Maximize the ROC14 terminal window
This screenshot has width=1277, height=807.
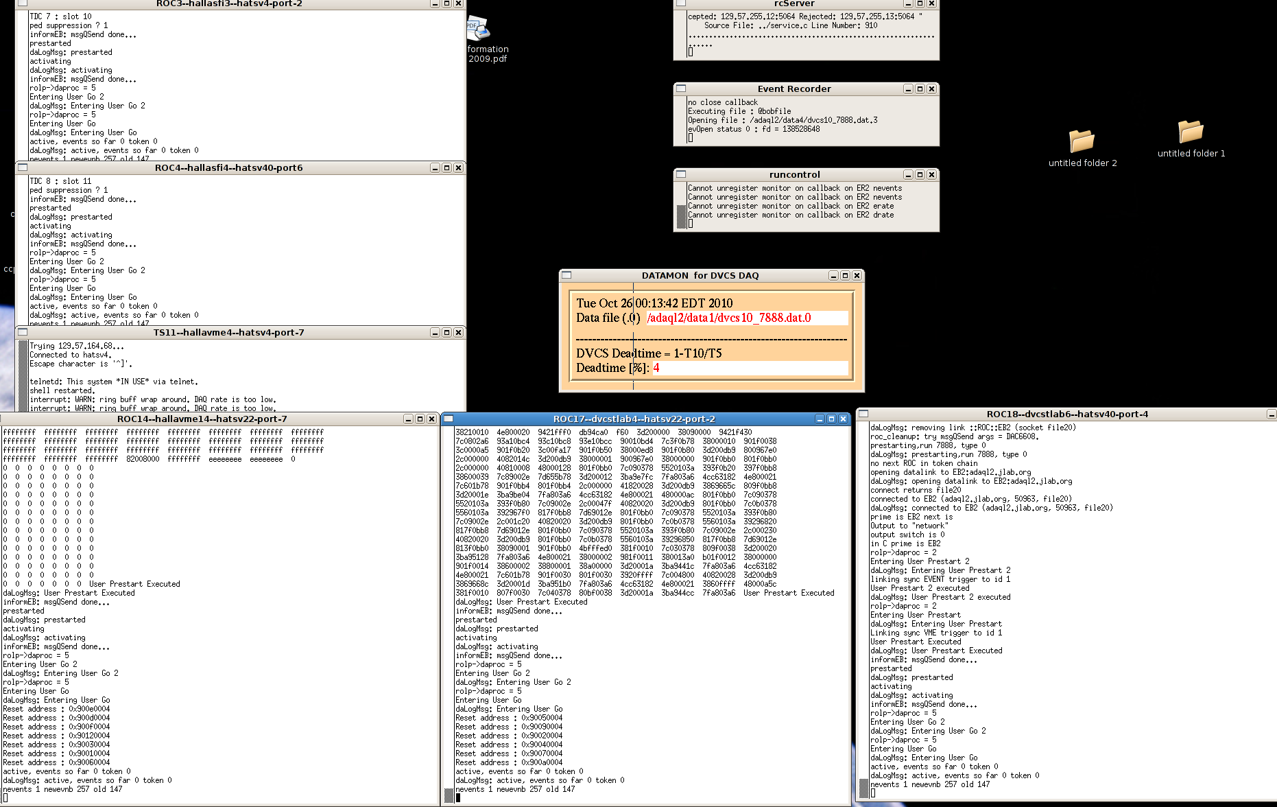point(420,419)
